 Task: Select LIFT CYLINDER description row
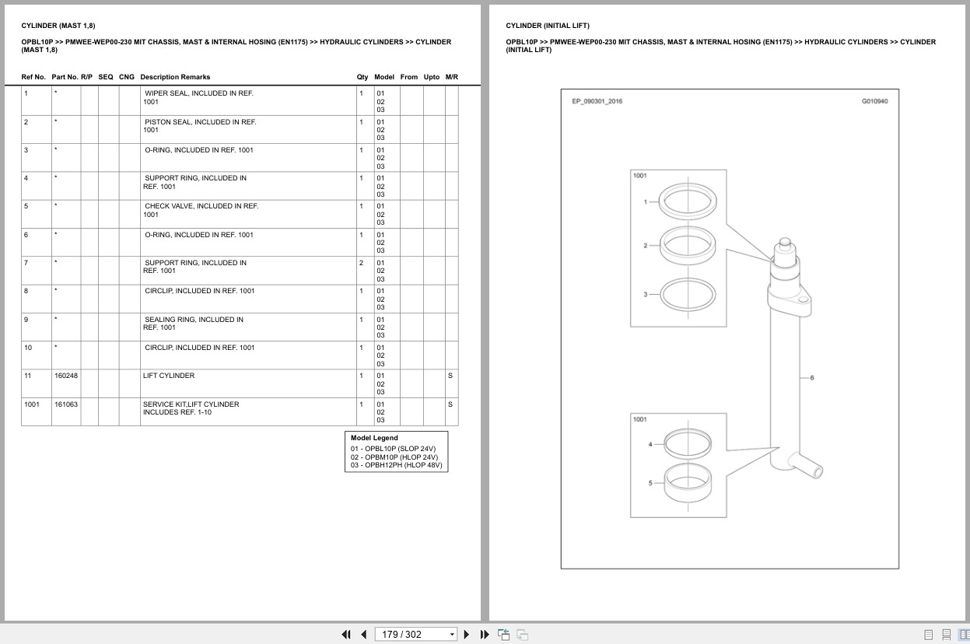click(169, 376)
